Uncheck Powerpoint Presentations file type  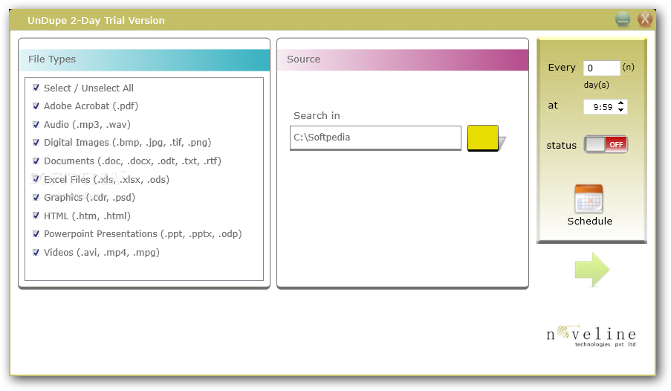(36, 233)
